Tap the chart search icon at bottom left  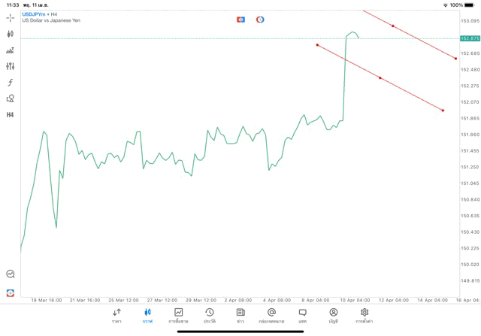coord(10,274)
